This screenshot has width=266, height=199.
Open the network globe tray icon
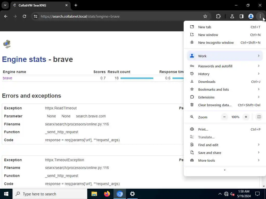click(x=226, y=194)
